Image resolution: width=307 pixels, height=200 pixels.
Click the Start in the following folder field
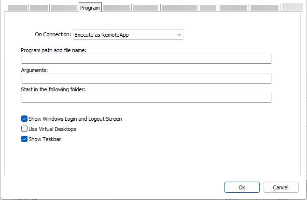pos(146,98)
